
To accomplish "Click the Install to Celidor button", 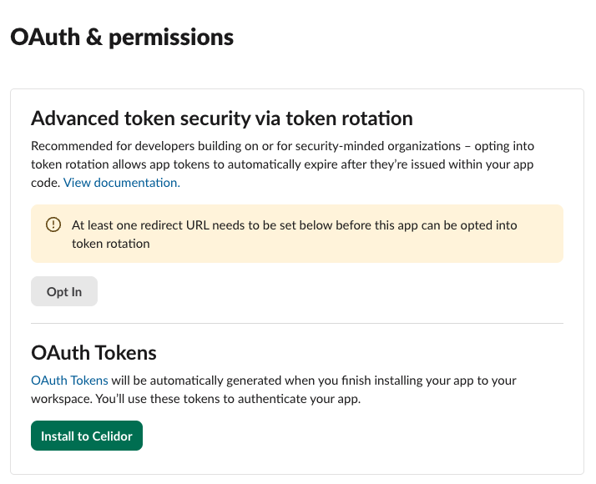I will (x=87, y=436).
